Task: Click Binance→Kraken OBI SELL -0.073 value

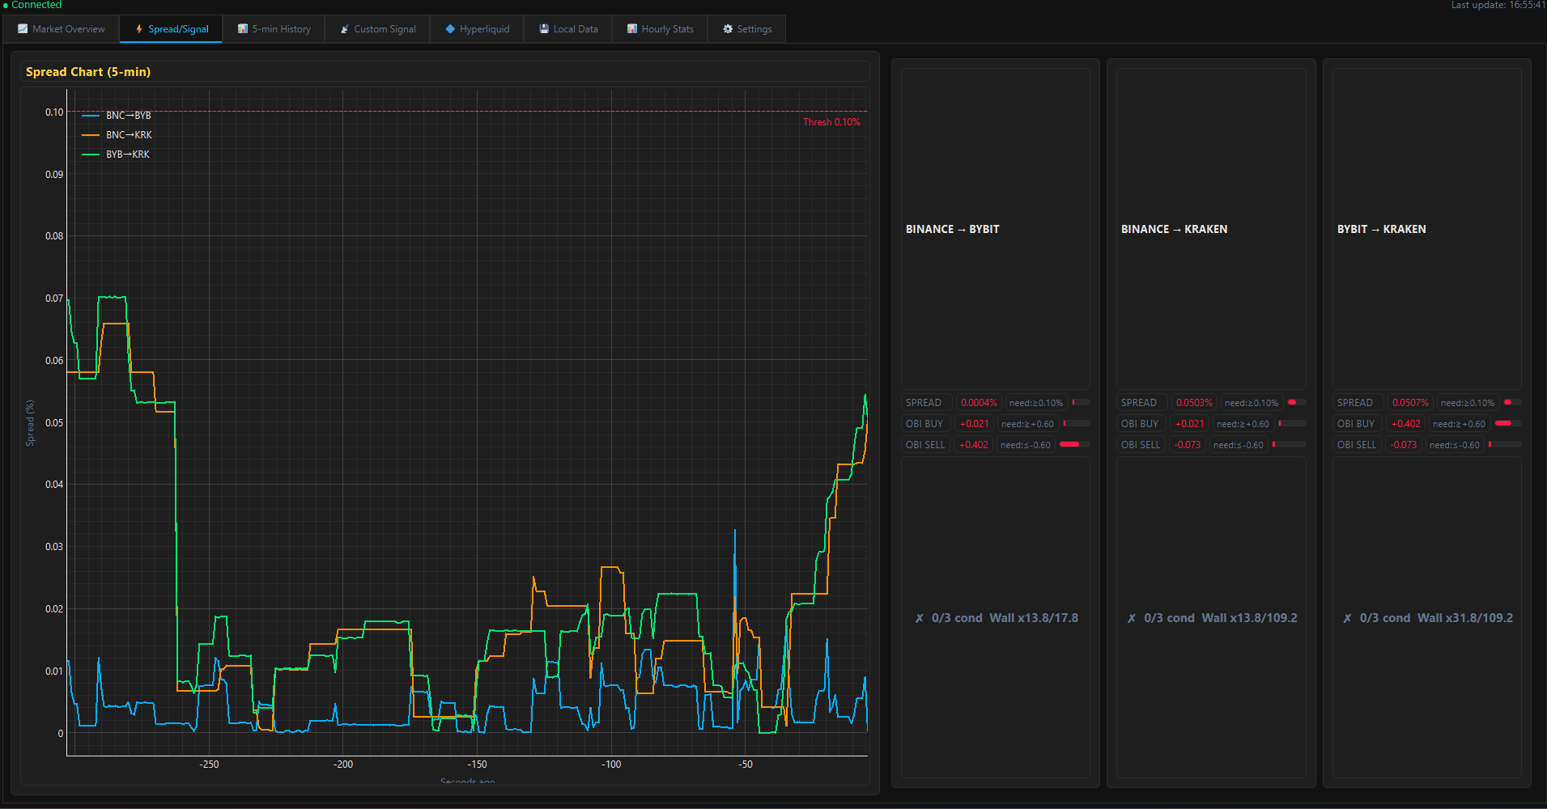Action: click(1188, 445)
